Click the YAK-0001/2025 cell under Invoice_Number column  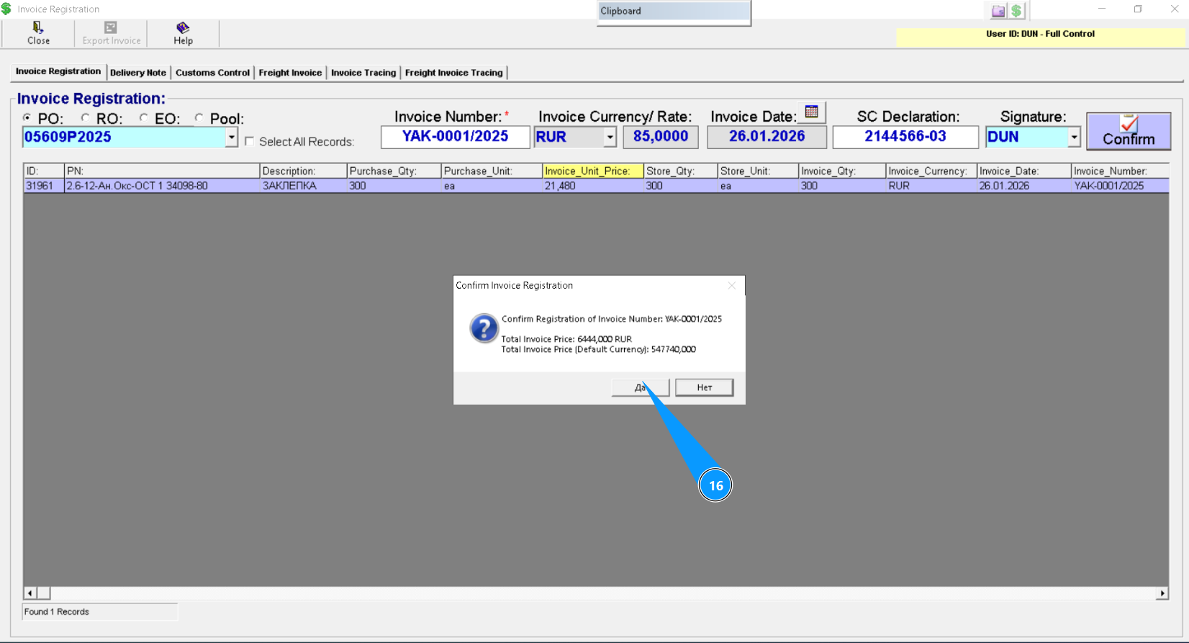click(x=1121, y=186)
